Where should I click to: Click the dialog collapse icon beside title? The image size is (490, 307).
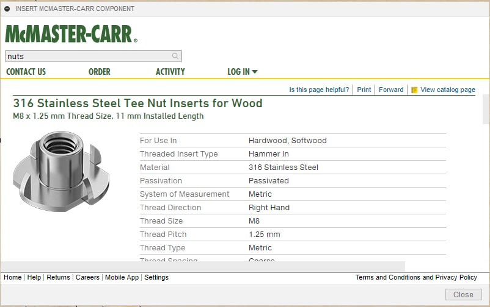click(7, 9)
